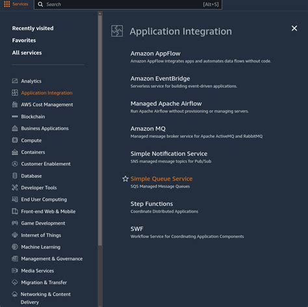Close the Application Integration panel

coord(294,28)
